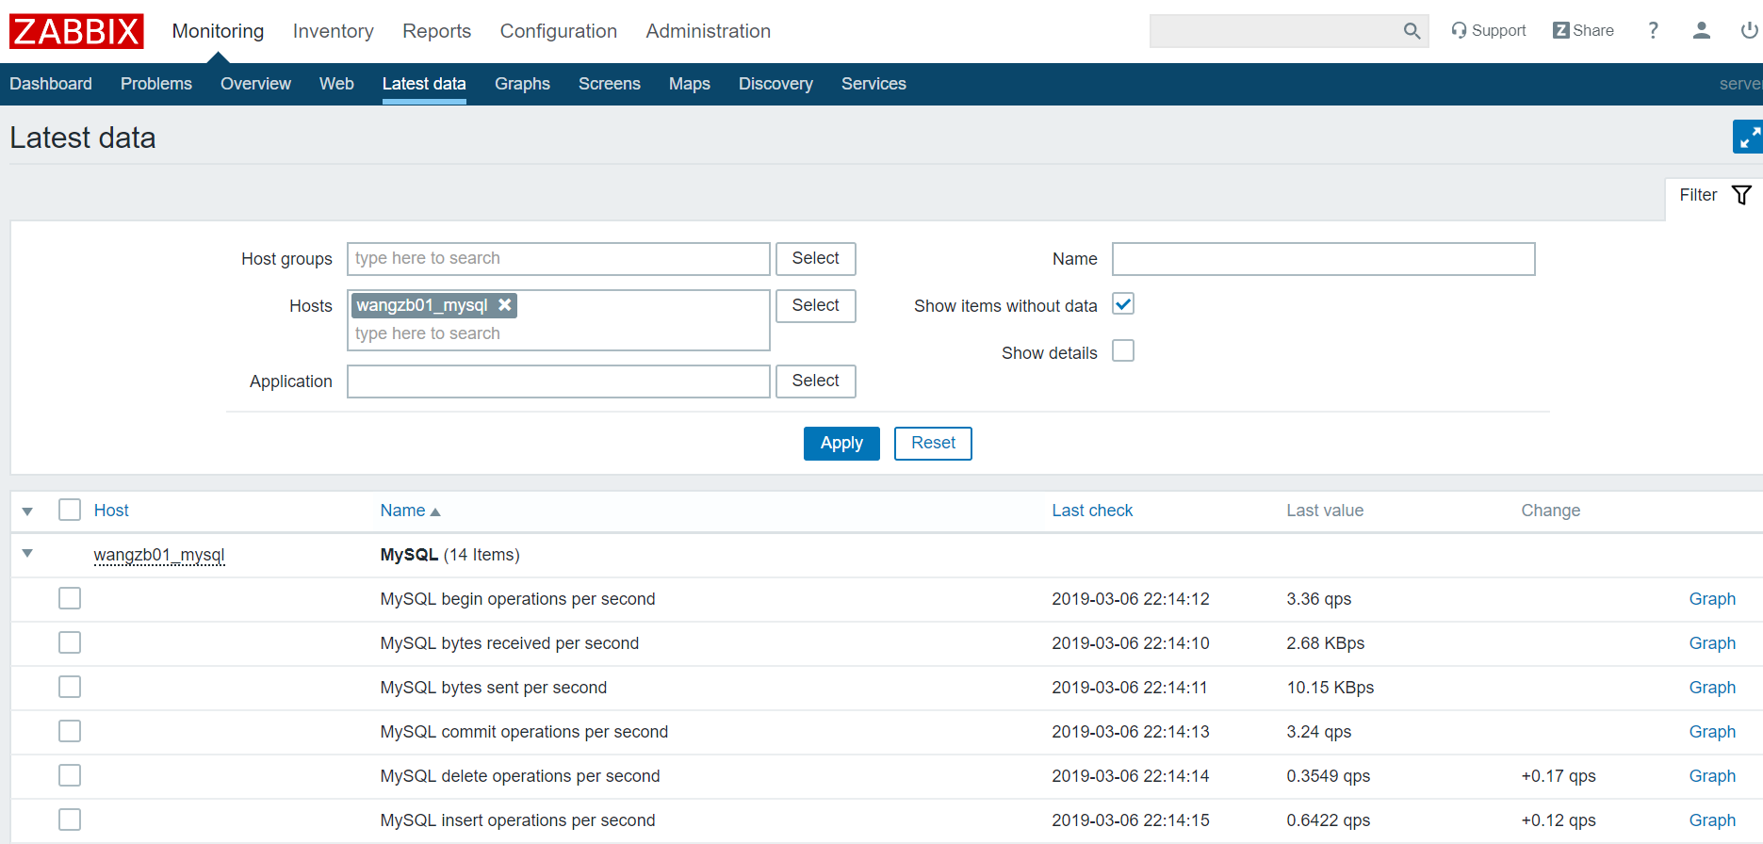
Task: Open the wangzb01_mysql host link
Action: [159, 555]
